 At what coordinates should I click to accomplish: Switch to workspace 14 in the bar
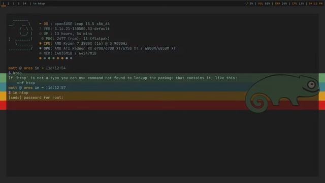24,4
